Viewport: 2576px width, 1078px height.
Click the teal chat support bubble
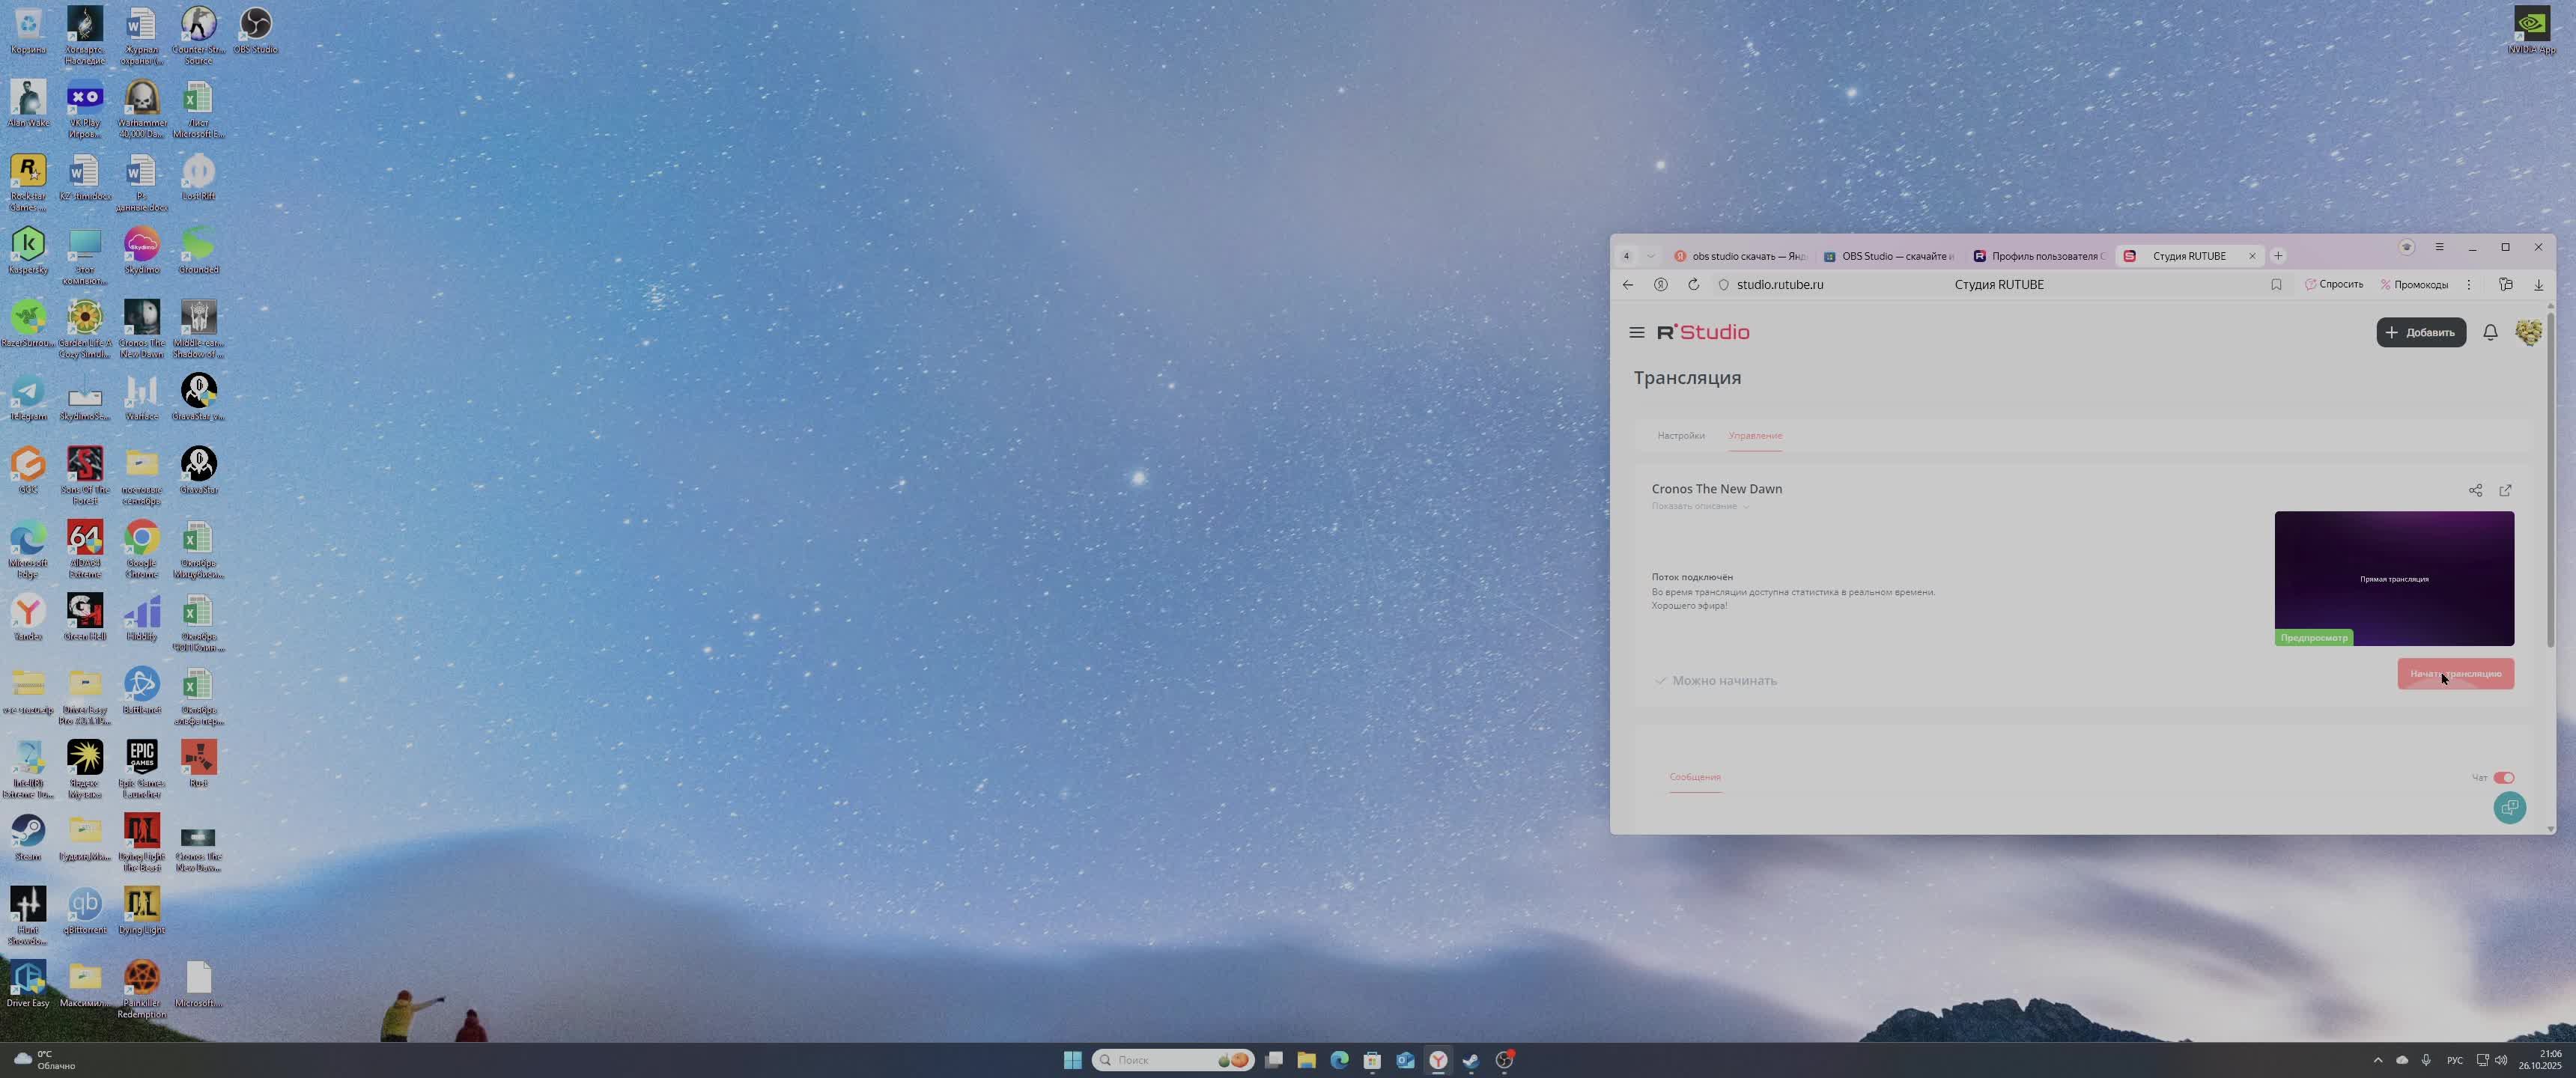pos(2509,807)
